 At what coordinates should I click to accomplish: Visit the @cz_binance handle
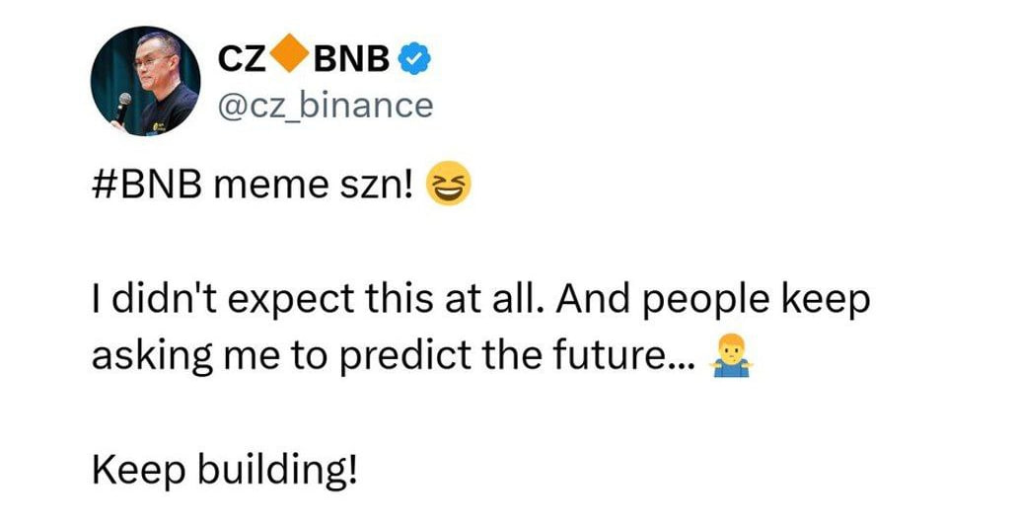[324, 104]
